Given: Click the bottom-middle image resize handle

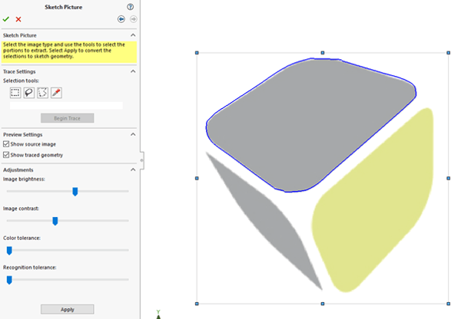Looking at the screenshot, I should (x=323, y=304).
